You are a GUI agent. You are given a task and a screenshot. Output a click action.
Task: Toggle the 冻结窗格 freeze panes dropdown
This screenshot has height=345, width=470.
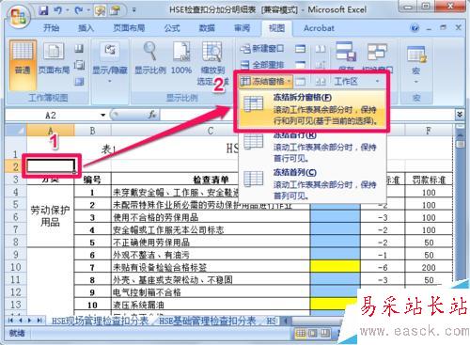coord(266,82)
